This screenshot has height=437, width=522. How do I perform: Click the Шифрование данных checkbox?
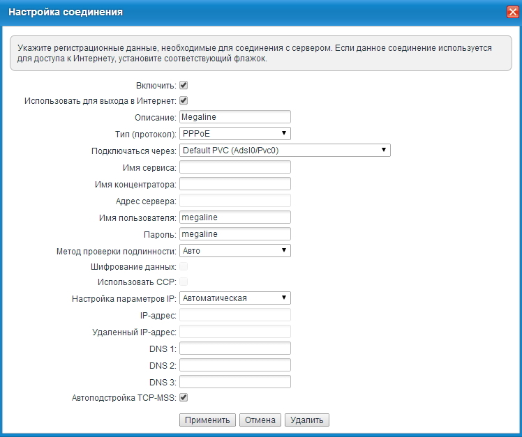[184, 267]
